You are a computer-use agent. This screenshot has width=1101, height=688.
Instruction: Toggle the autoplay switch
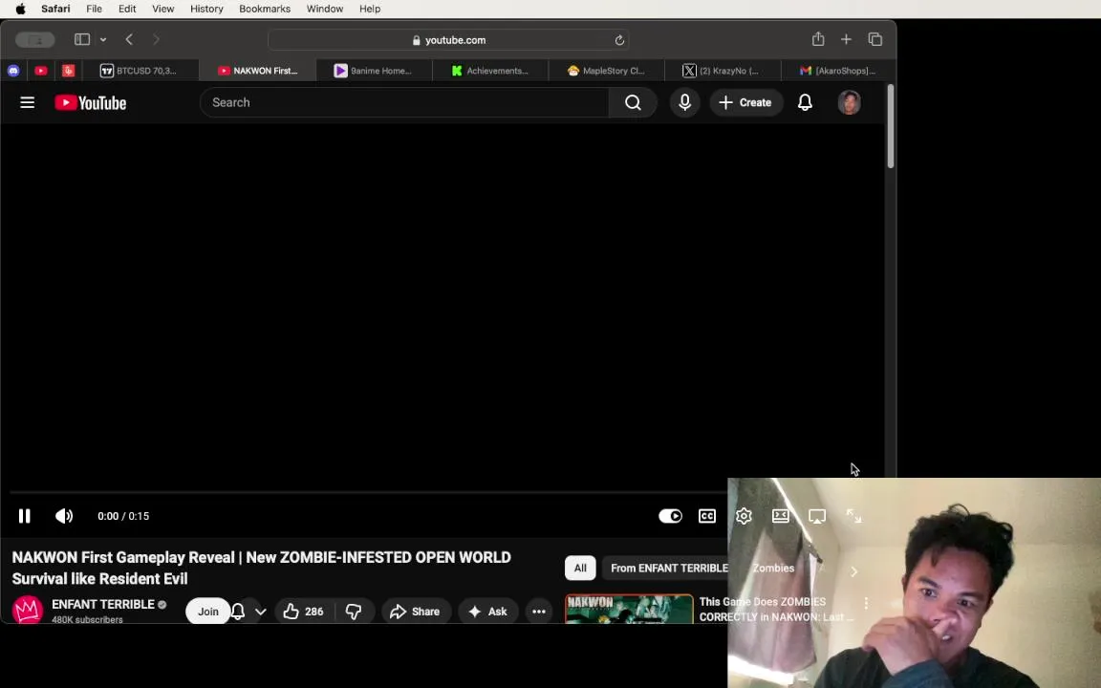670,516
